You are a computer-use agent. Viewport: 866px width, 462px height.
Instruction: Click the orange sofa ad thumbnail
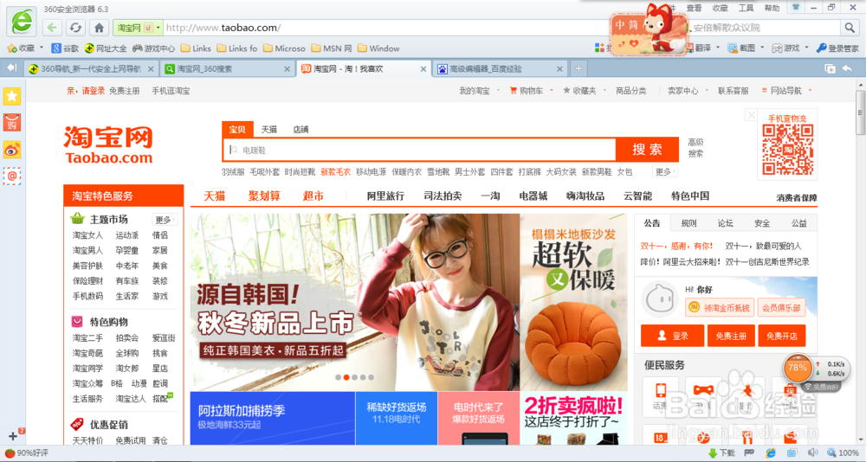pos(573,303)
